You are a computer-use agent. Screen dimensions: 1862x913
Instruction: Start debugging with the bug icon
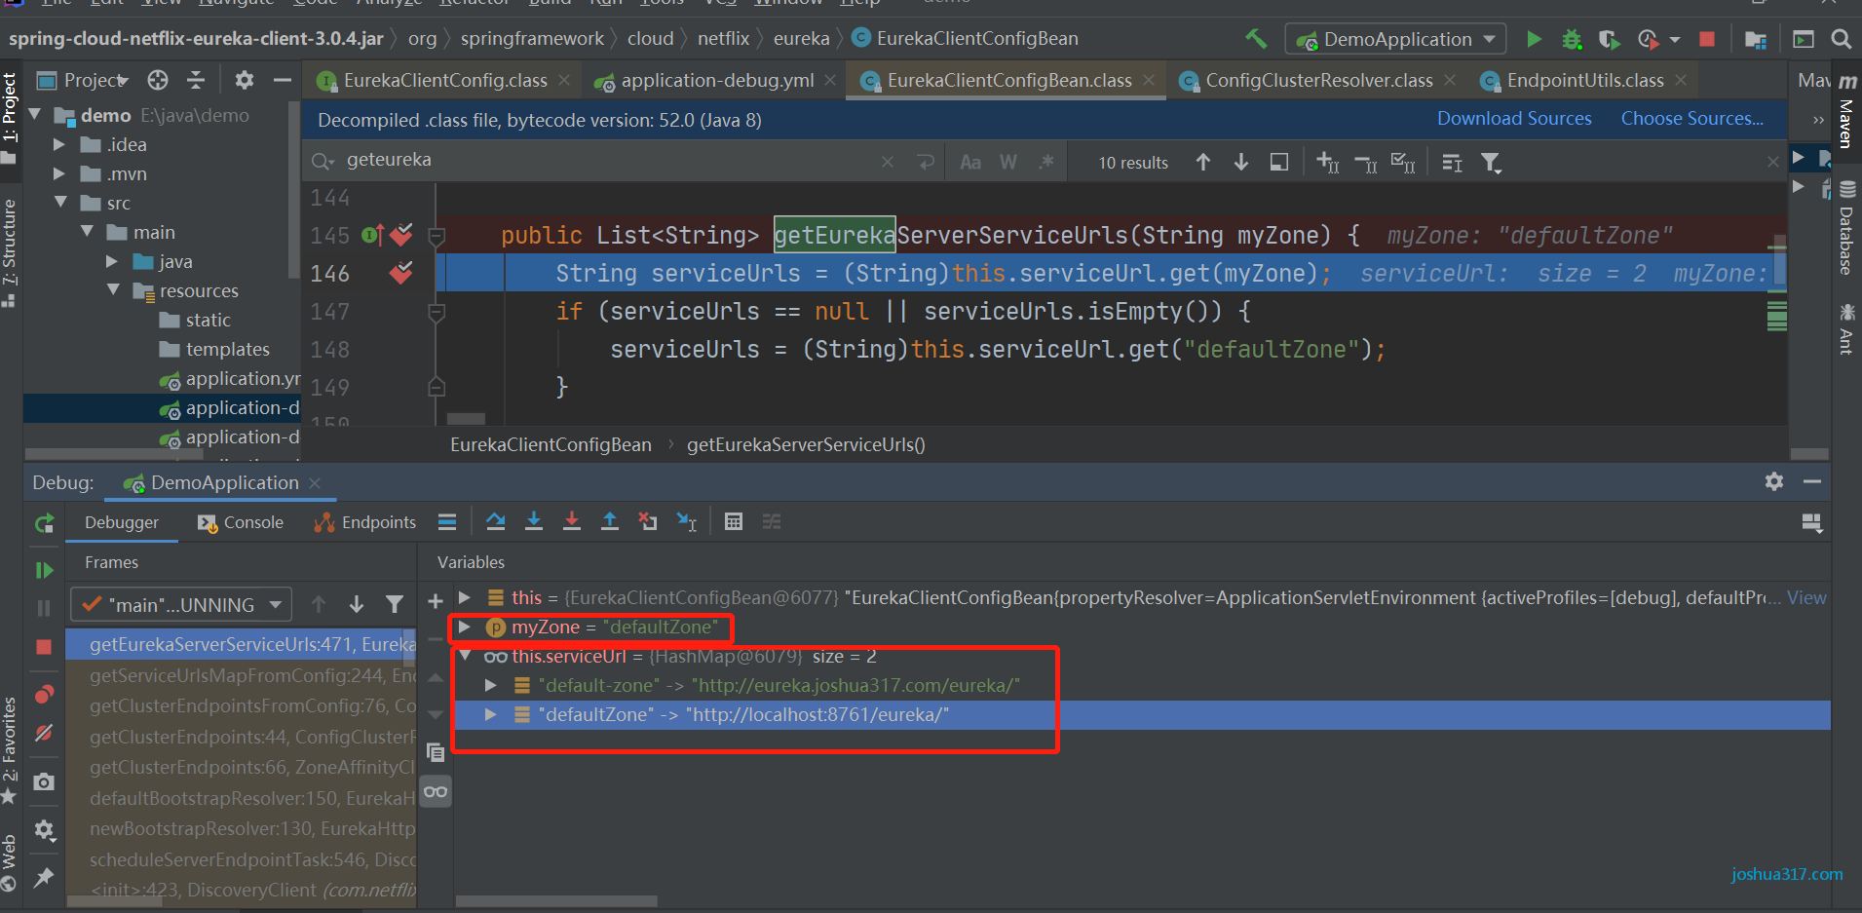coord(1572,39)
